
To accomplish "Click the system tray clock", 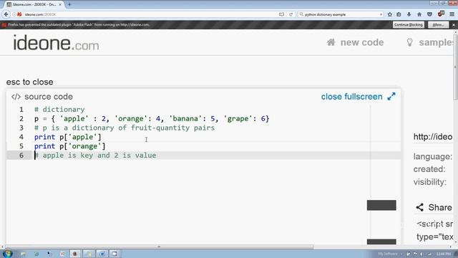I will coord(444,254).
